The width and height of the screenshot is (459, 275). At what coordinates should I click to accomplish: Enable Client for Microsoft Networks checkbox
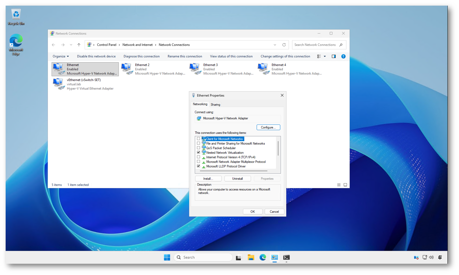(198, 139)
